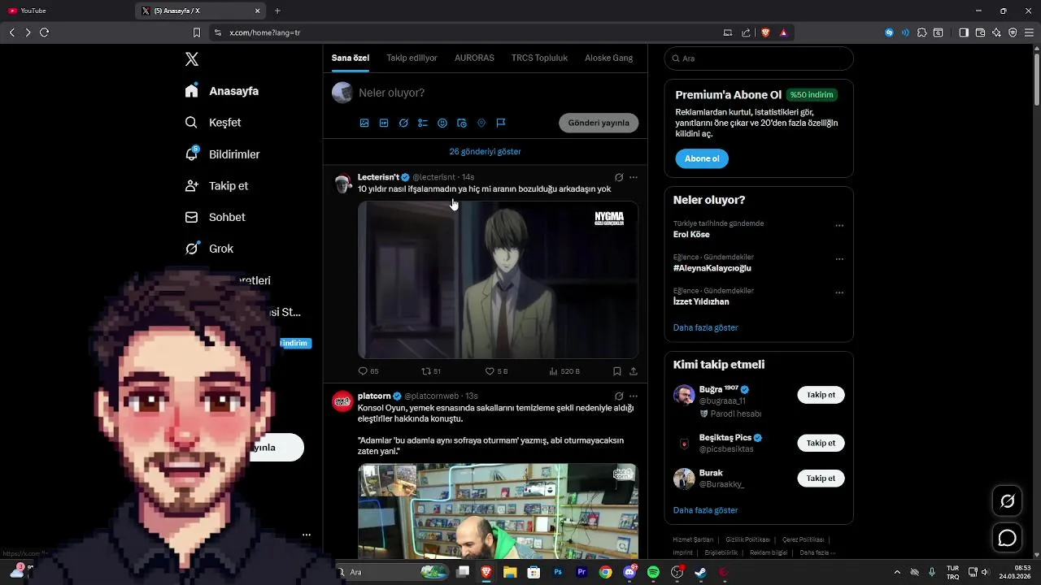Open Takip et in sidebar
1041x585 pixels.
216,186
